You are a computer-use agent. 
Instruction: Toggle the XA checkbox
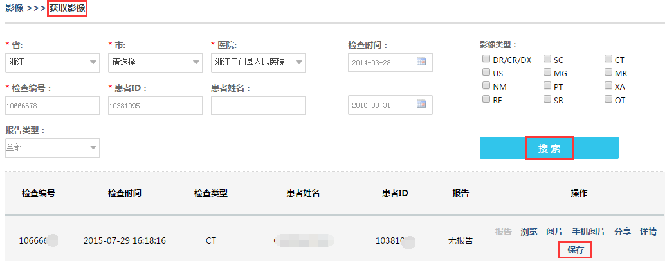[608, 86]
